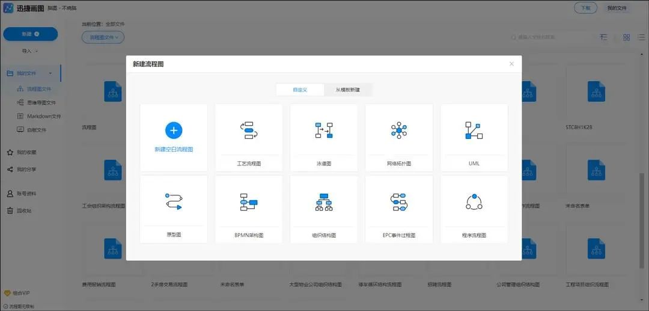
Task: Pick the EPC事件过程图 icon
Action: coord(399,202)
